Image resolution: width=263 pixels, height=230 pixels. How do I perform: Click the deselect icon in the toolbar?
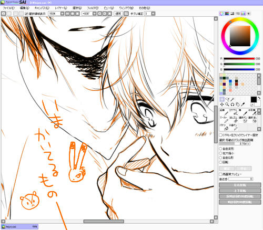pyautogui.click(x=16, y=14)
